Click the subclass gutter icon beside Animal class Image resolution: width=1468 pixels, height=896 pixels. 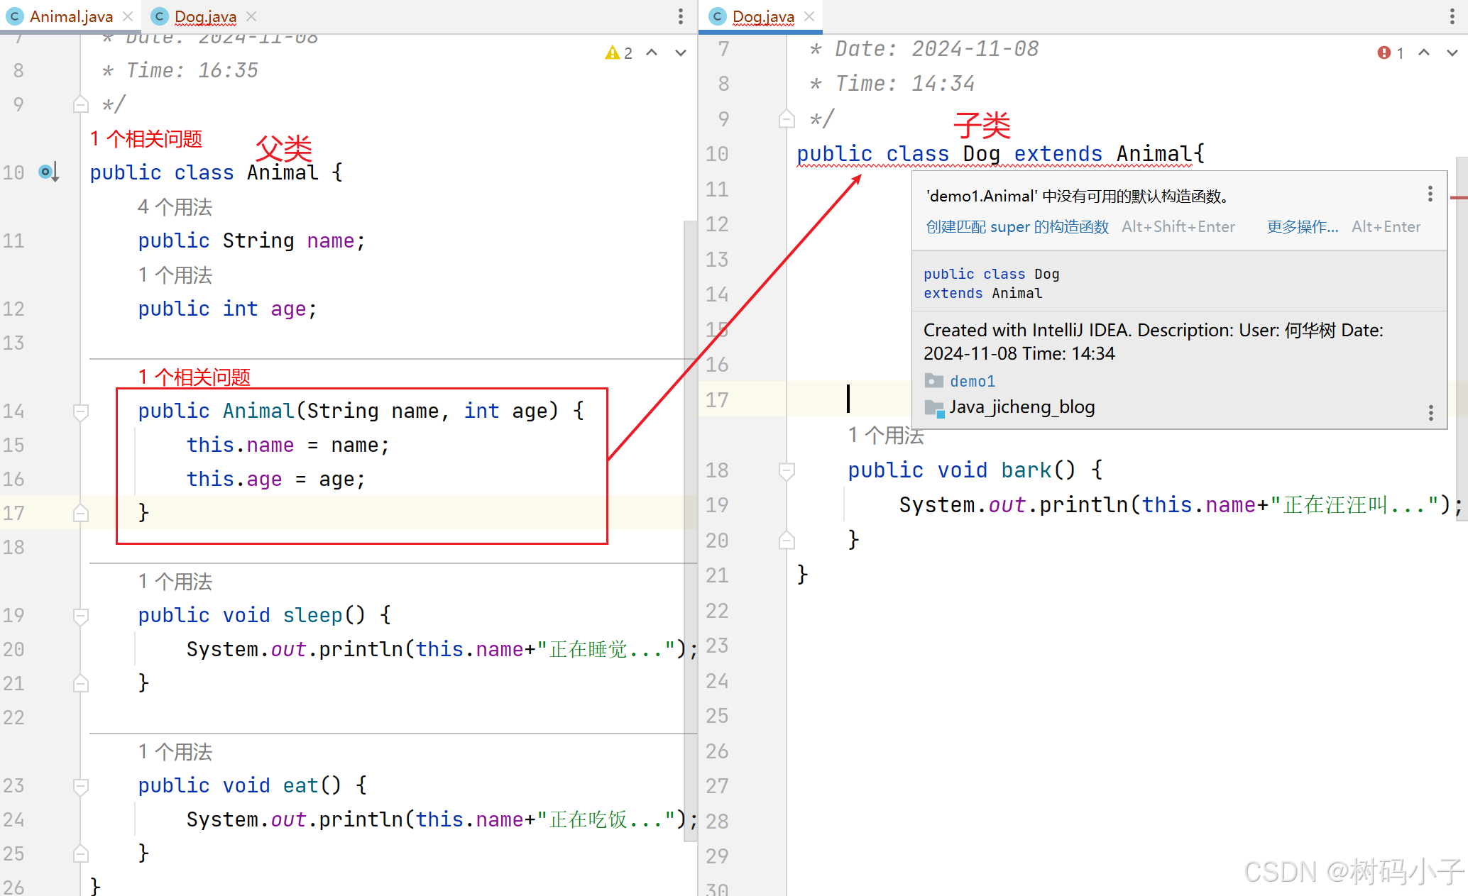click(48, 172)
